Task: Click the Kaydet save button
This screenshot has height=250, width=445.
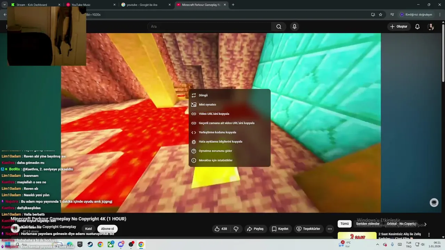Action: pos(280,229)
